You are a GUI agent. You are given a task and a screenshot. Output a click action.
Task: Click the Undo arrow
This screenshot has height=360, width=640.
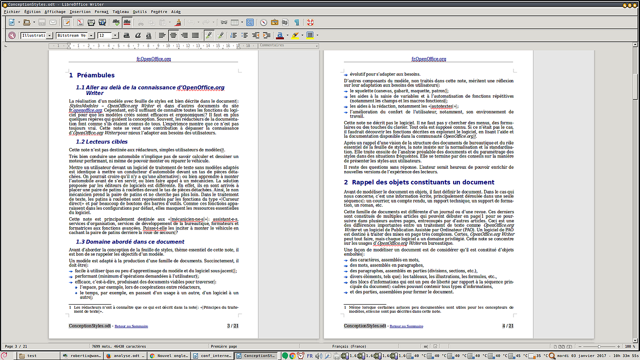click(x=191, y=22)
